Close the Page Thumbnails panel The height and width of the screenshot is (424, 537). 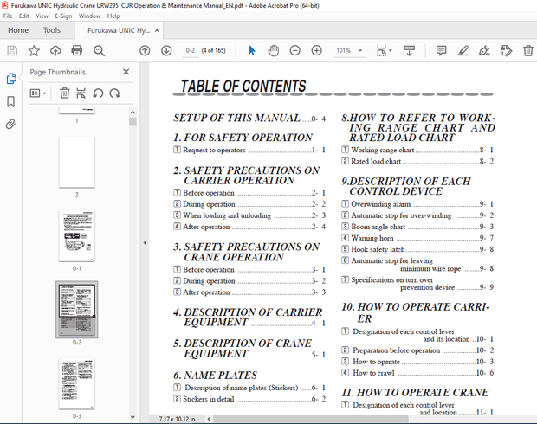point(126,72)
